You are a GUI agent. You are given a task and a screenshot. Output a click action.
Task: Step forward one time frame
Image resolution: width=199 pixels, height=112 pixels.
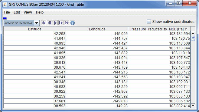tap(61, 23)
